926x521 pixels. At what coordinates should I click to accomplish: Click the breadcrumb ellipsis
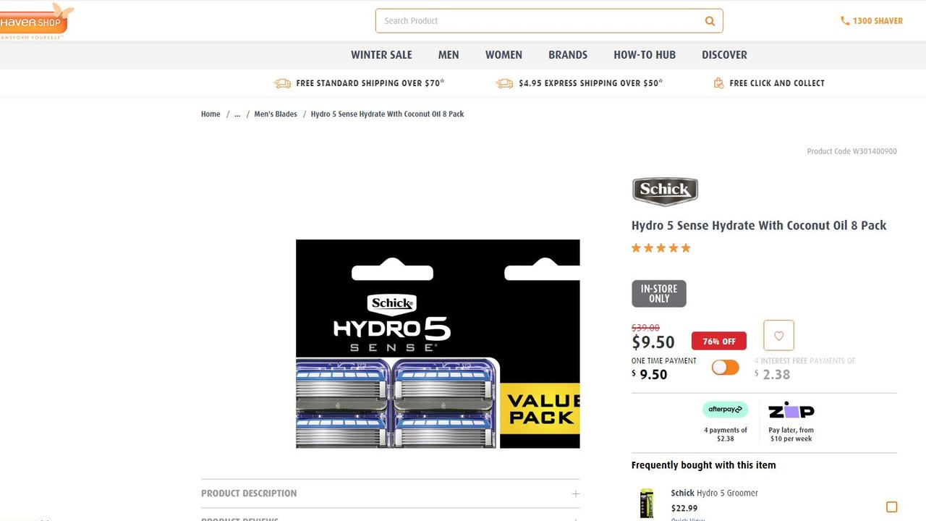point(237,114)
